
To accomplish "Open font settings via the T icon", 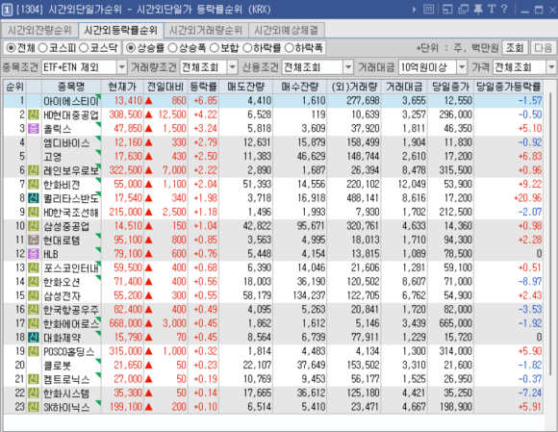I will tap(492, 10).
